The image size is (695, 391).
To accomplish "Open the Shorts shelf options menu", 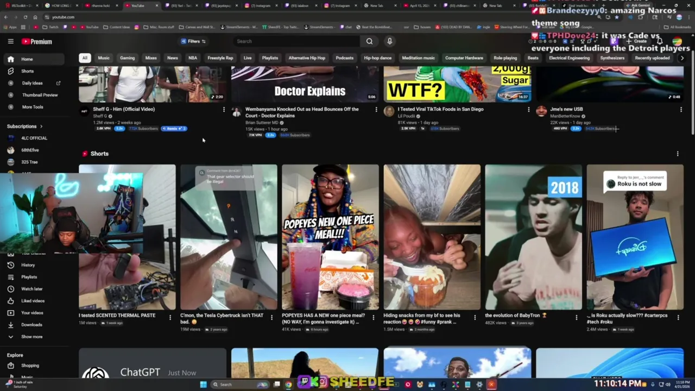I will click(x=677, y=154).
